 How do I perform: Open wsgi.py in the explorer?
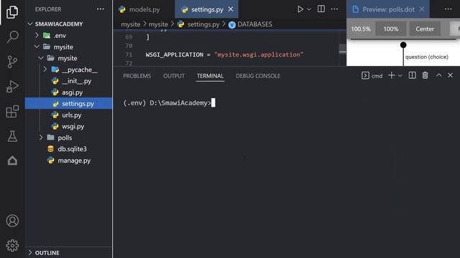coord(69,126)
